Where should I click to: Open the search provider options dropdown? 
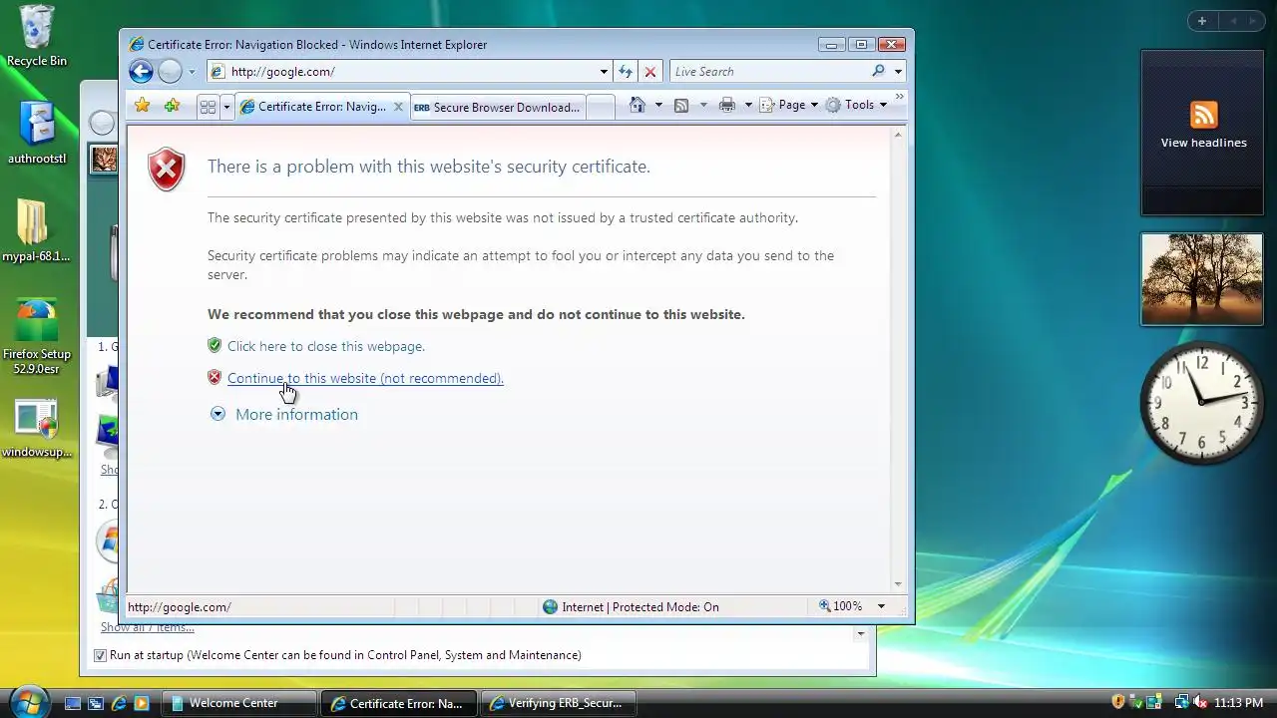[x=898, y=72]
